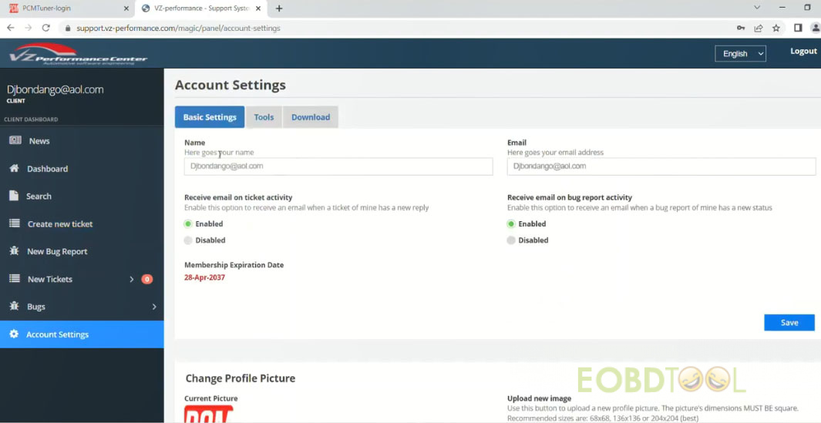Expand the Bugs submenu arrow
The height and width of the screenshot is (423, 821).
(154, 307)
